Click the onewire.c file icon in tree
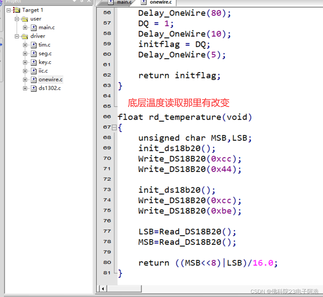Image resolution: width=323 pixels, height=297 pixels. point(34,80)
